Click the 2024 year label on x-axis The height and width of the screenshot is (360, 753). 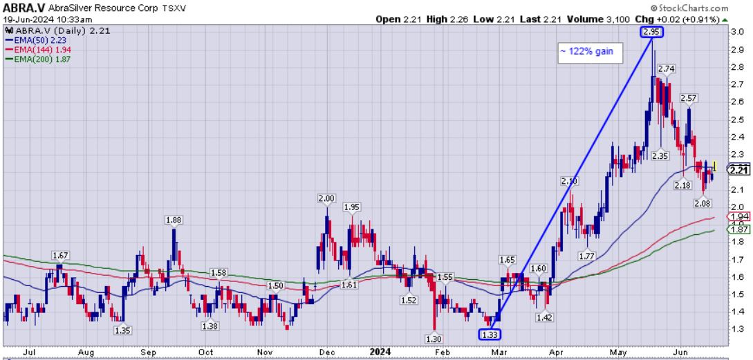[x=381, y=352]
